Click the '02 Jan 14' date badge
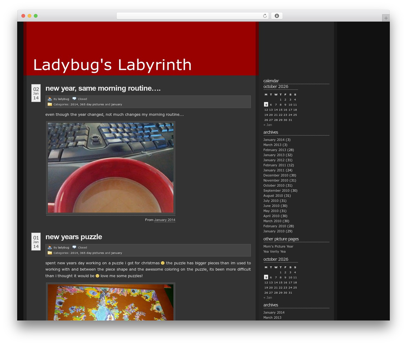This screenshot has width=407, height=345. (x=36, y=93)
